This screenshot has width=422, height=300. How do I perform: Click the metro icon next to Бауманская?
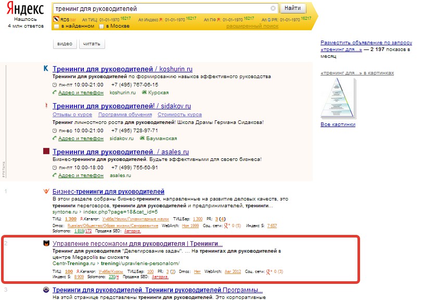click(x=143, y=138)
